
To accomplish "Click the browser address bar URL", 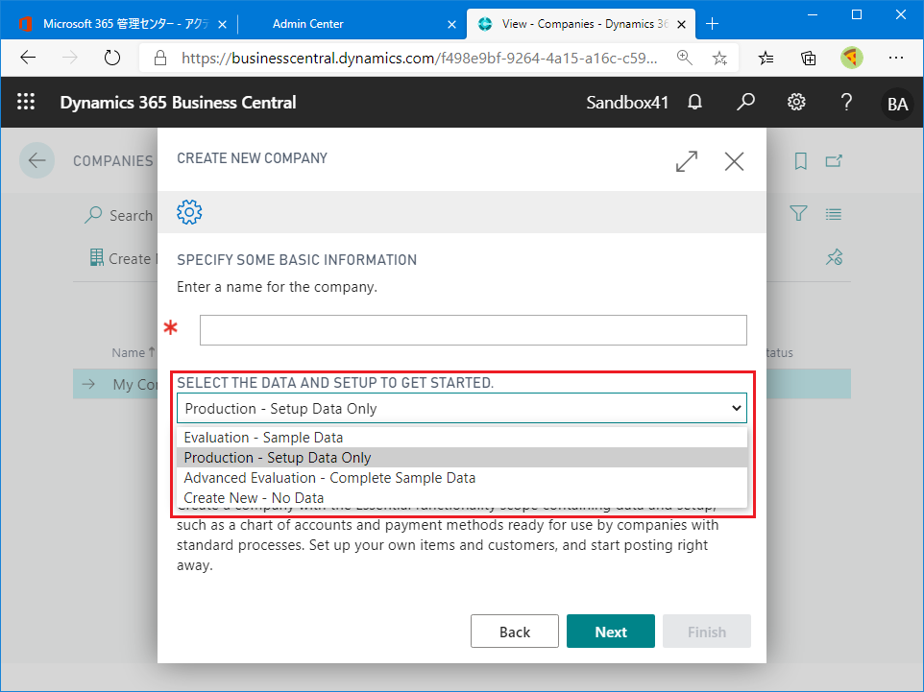I will coord(419,58).
